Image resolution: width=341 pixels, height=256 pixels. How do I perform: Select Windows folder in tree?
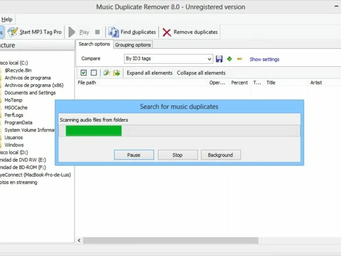pos(14,145)
